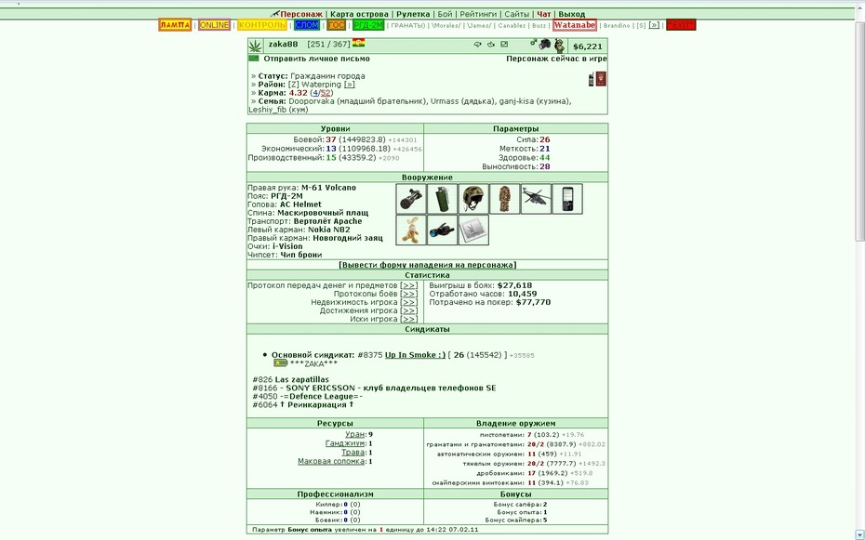
Task: Click the page vertical scrollbar
Action: 860,130
